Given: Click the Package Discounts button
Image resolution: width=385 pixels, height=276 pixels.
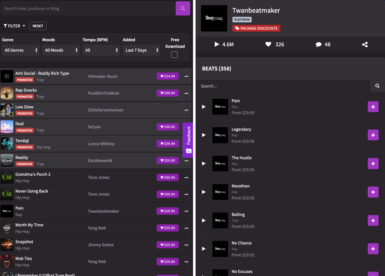Looking at the screenshot, I should [x=256, y=28].
